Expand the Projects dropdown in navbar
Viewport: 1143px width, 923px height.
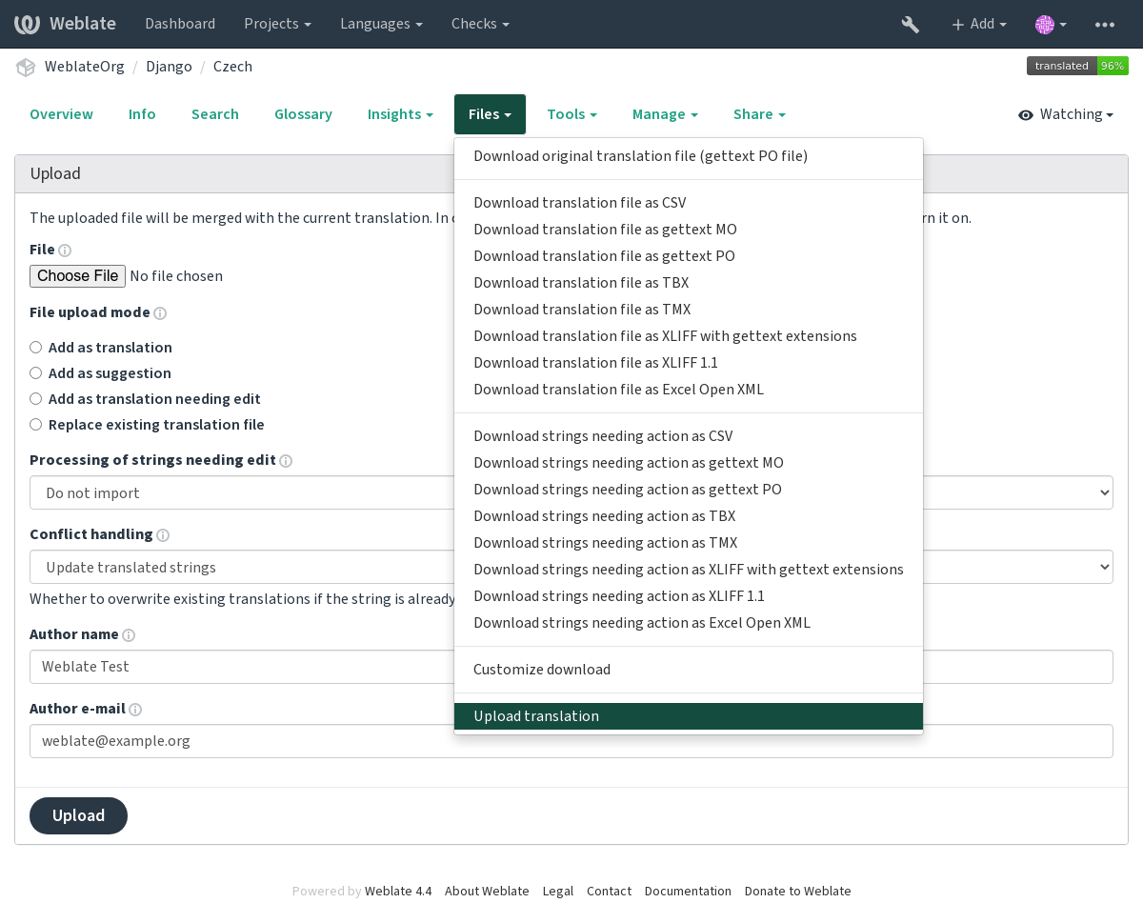click(x=277, y=24)
